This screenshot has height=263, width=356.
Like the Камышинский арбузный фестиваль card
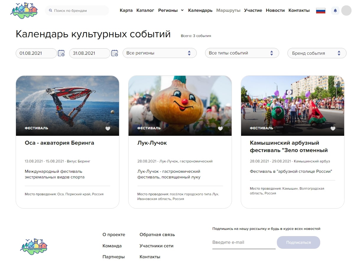point(333,128)
